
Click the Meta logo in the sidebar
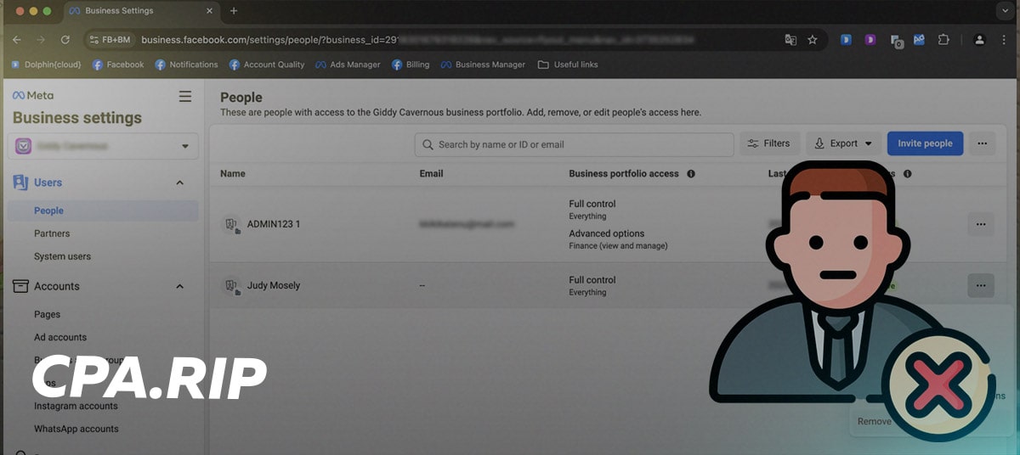point(33,96)
